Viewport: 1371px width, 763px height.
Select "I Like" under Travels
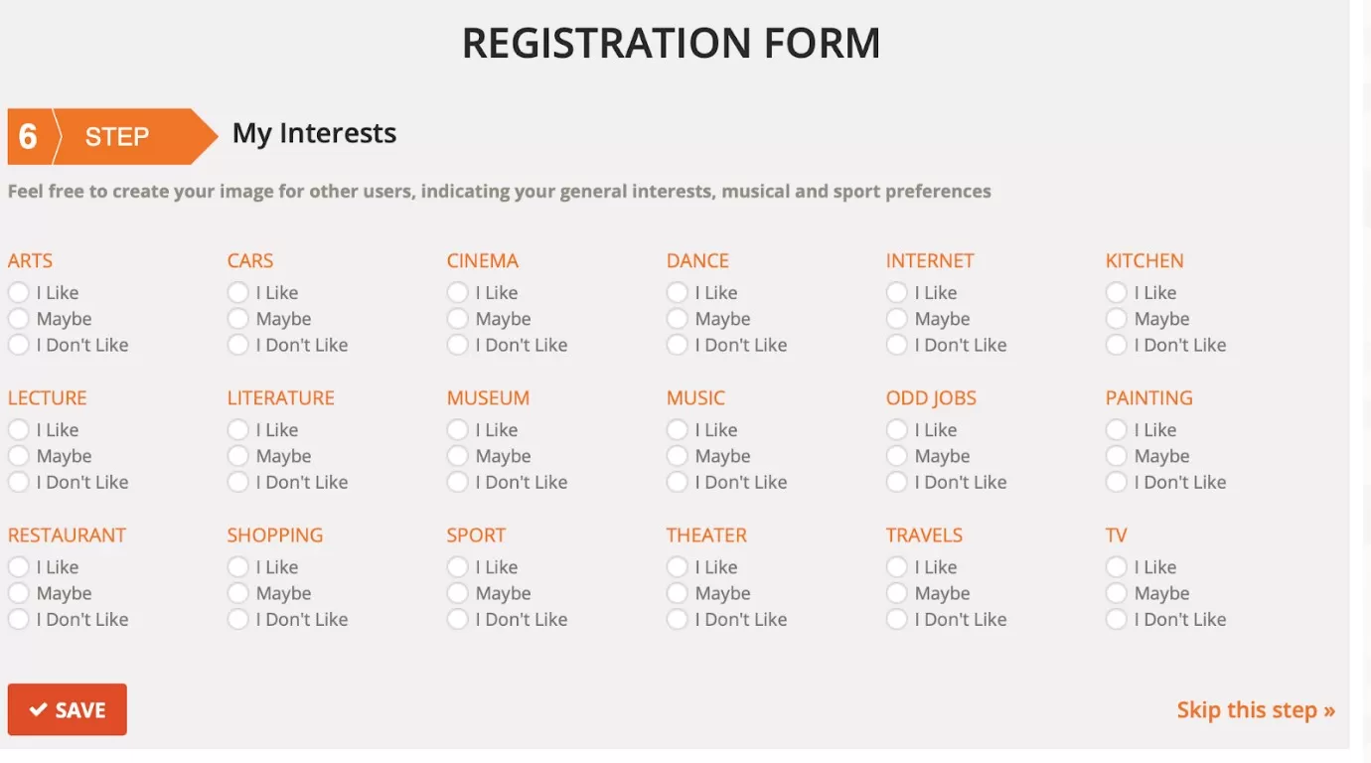[896, 567]
